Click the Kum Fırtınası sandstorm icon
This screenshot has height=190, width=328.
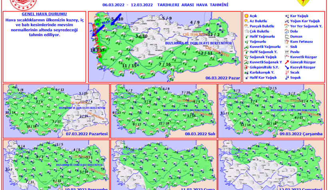pyautogui.click(x=287, y=42)
